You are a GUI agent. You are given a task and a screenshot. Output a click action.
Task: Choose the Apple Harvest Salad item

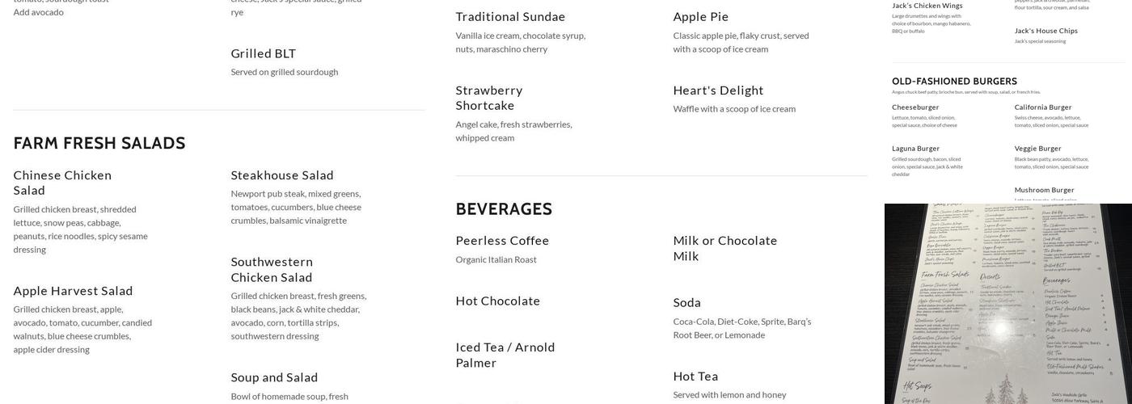[x=73, y=291]
